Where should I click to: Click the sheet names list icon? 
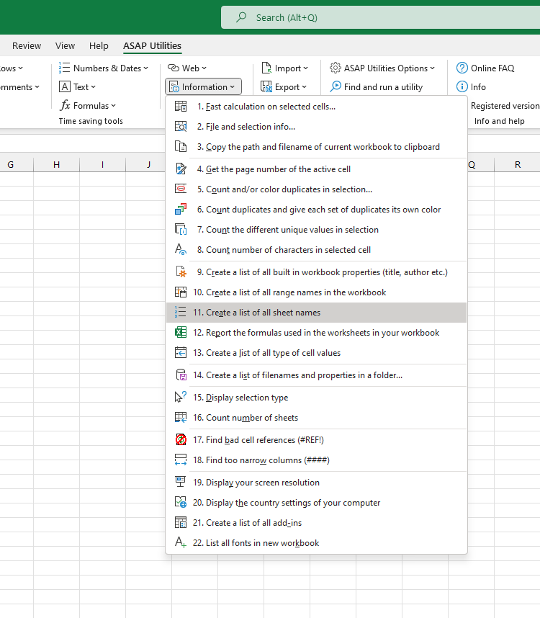181,312
